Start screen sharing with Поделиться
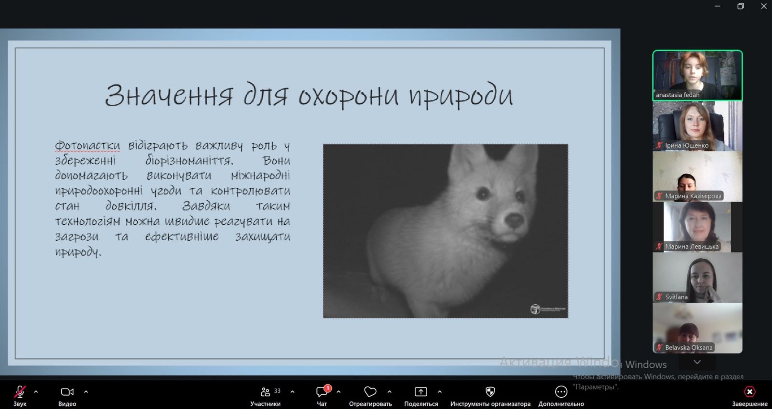772x409 pixels. tap(421, 392)
